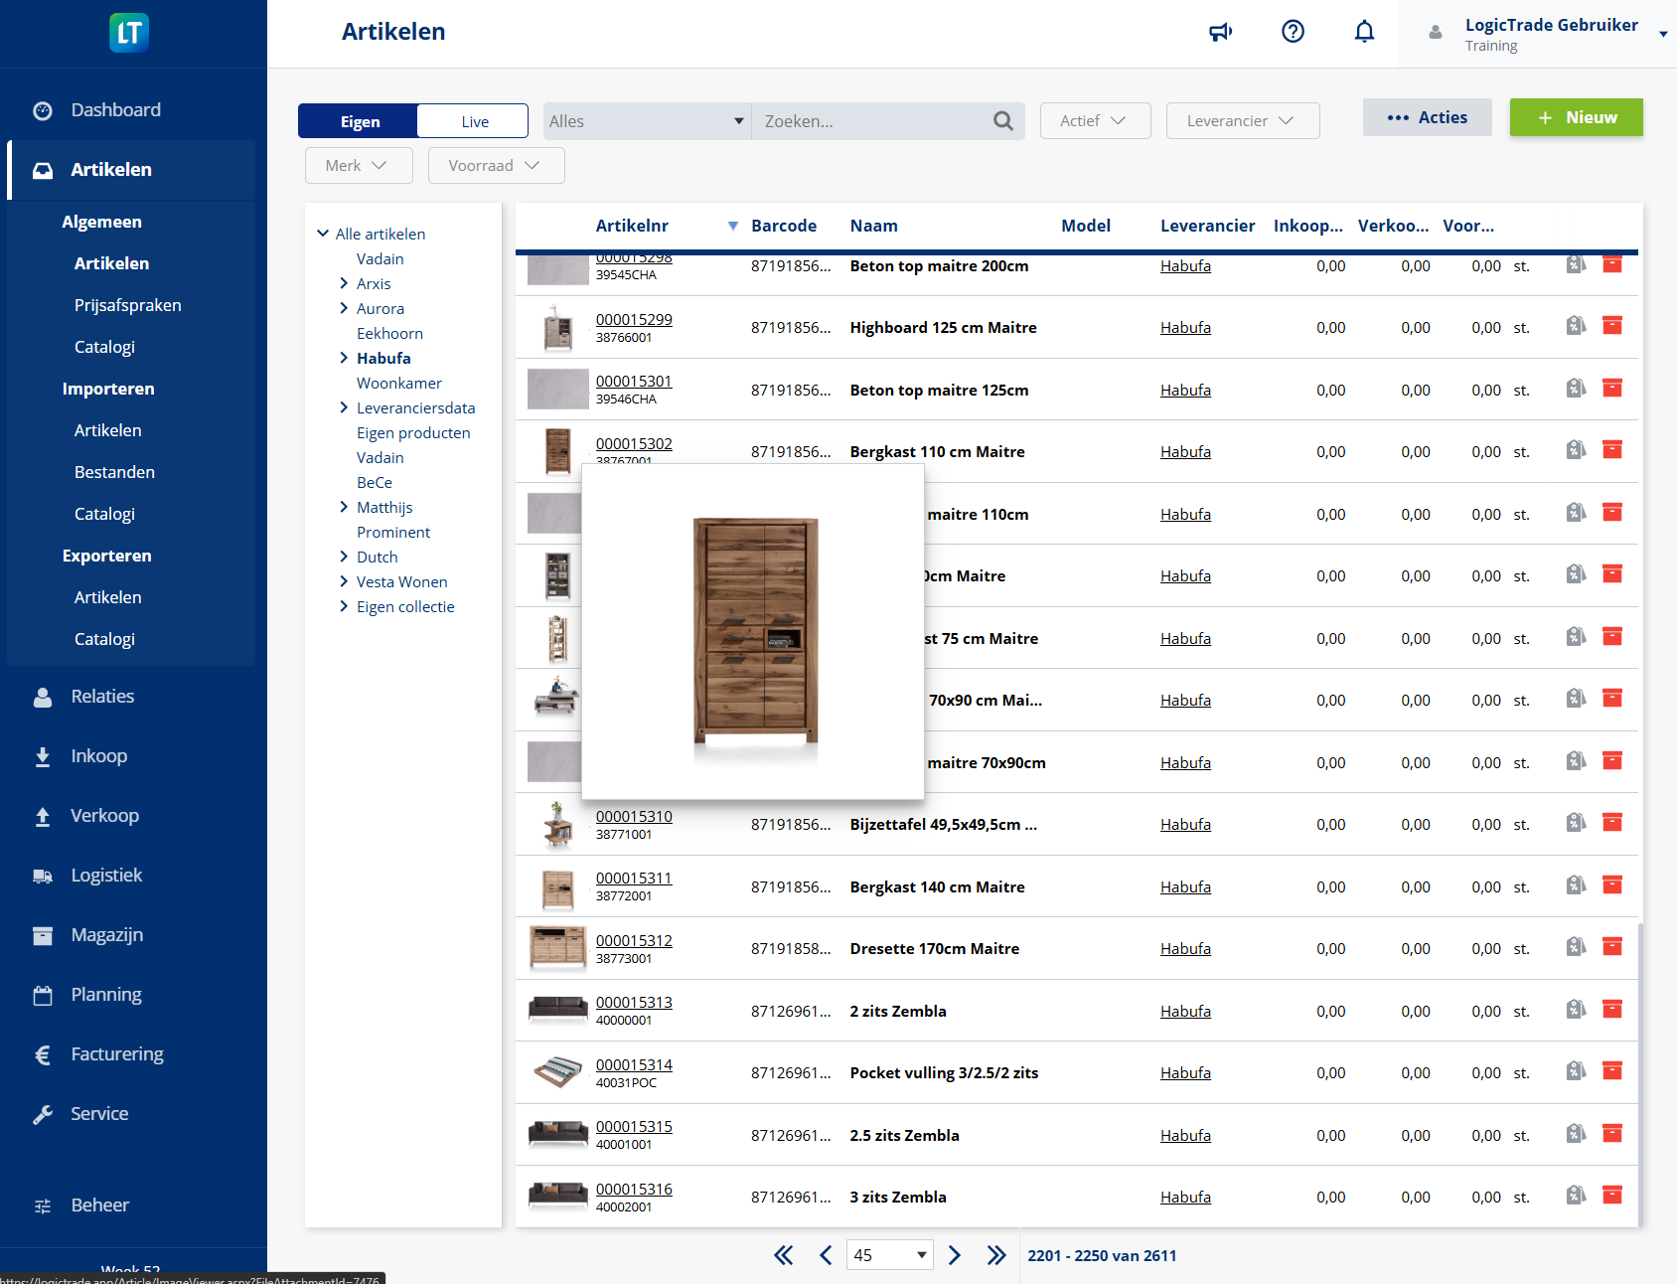This screenshot has width=1677, height=1284.
Task: Select the Eigen view toggle
Action: pos(360,120)
